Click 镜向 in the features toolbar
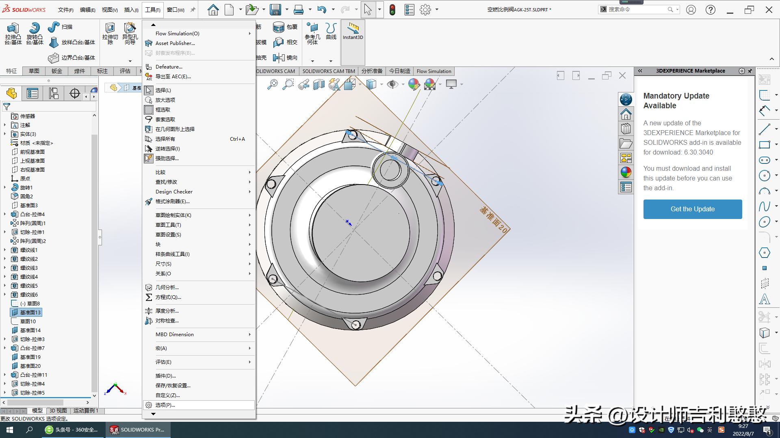 click(x=284, y=58)
